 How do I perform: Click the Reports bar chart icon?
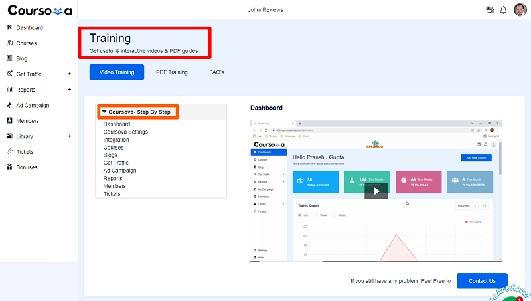coord(9,89)
